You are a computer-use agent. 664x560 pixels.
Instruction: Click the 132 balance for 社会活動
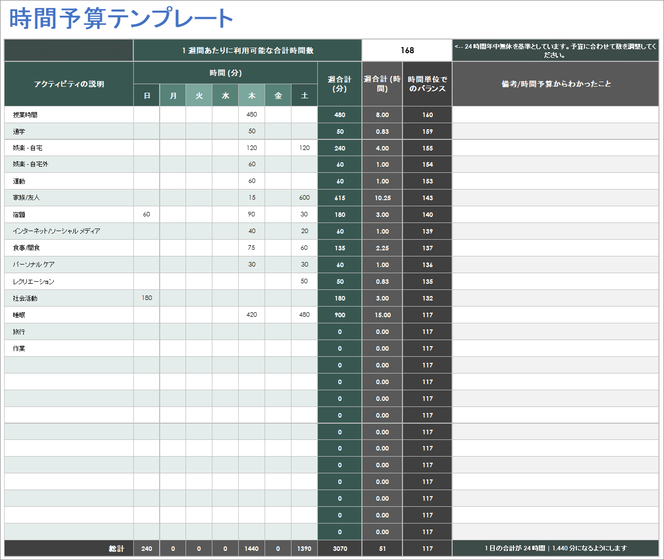(427, 298)
